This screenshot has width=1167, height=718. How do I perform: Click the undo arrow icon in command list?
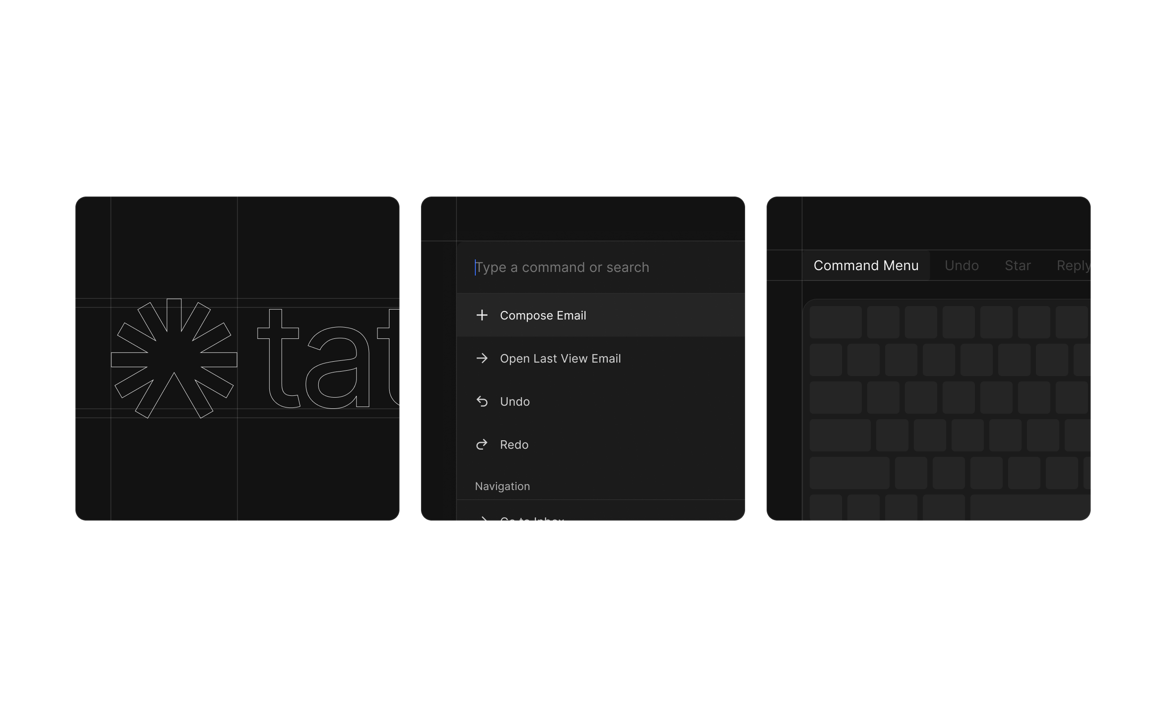(482, 402)
